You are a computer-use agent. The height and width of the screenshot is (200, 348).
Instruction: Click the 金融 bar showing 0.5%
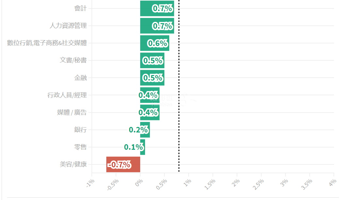point(152,78)
